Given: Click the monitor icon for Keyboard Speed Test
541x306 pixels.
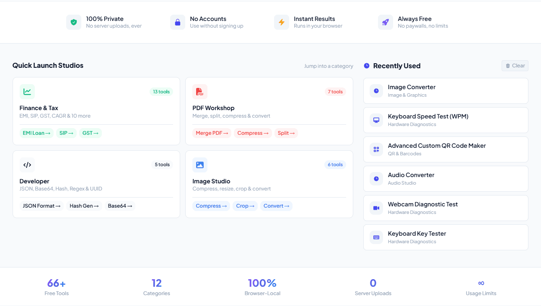Looking at the screenshot, I should [x=376, y=120].
